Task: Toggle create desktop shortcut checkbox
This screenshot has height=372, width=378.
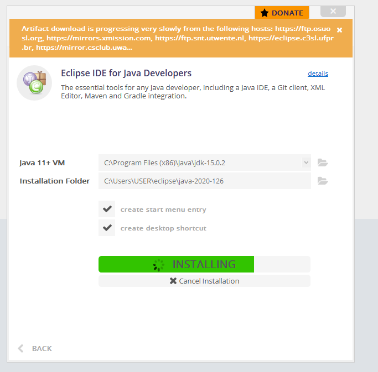Action: tap(107, 228)
